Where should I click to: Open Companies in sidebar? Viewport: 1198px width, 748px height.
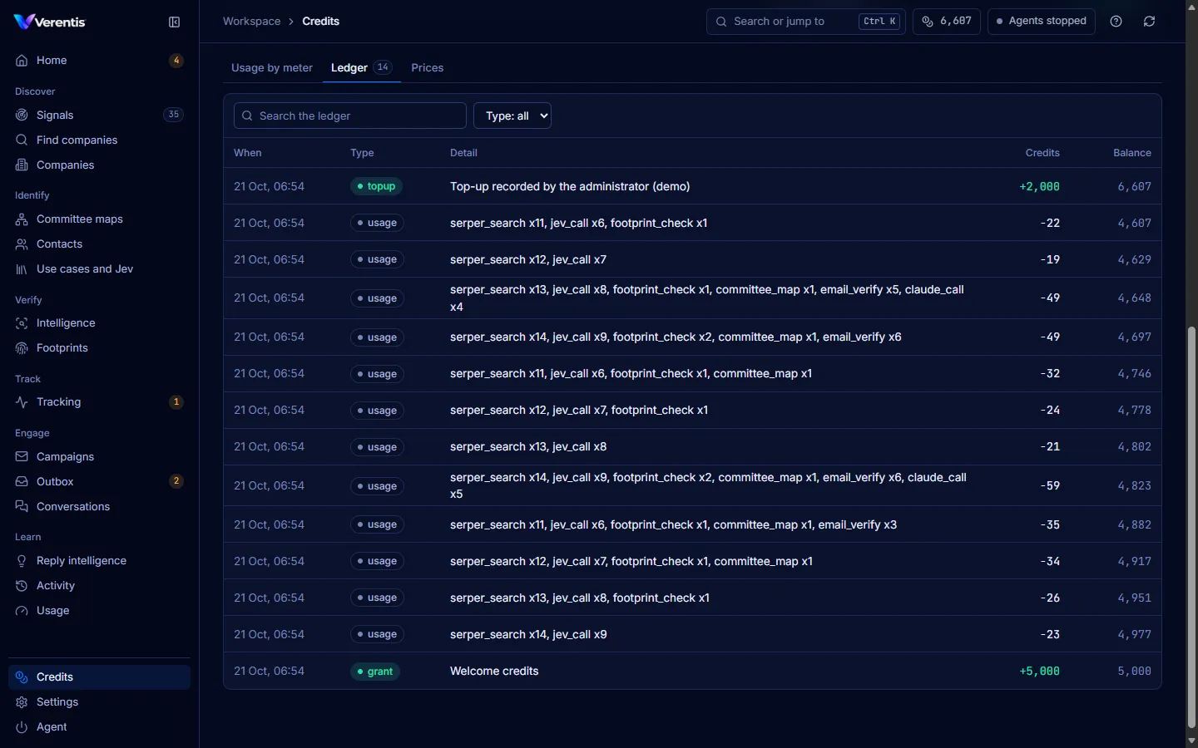tap(99, 165)
